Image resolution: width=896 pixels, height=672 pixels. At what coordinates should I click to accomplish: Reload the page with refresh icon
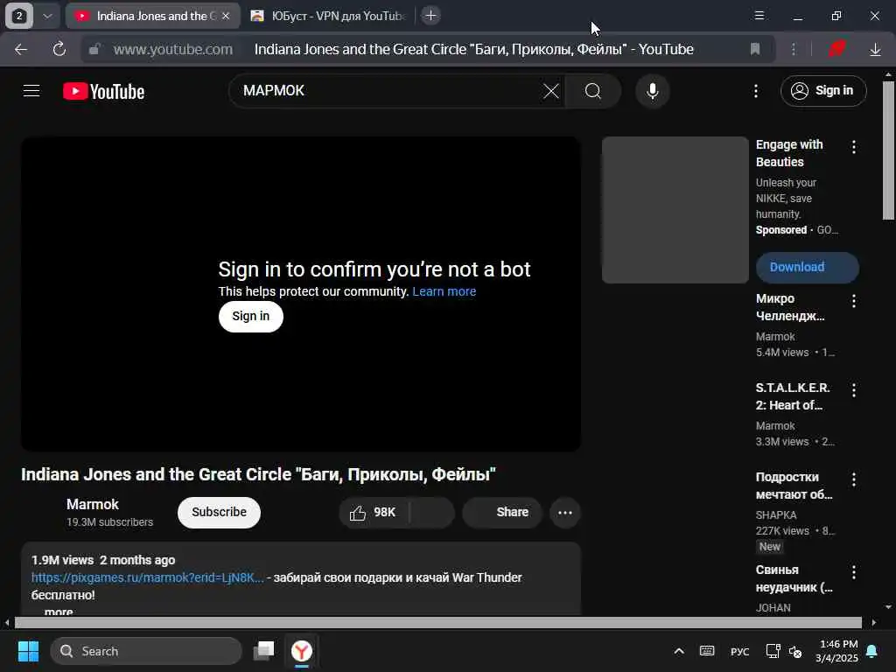[x=59, y=50]
